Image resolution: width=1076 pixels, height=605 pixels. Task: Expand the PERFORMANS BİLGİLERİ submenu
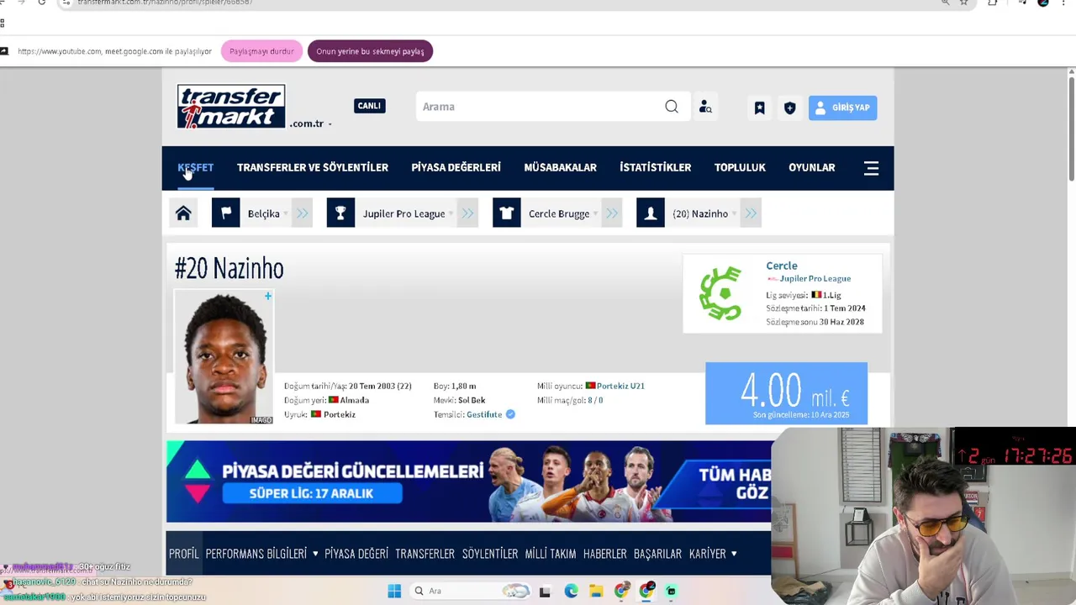pyautogui.click(x=315, y=554)
